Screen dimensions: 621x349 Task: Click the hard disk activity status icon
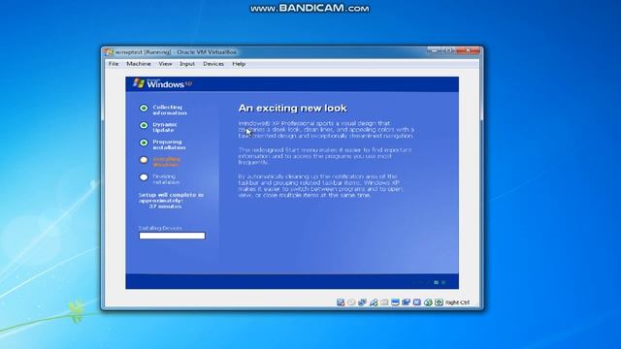(x=341, y=302)
